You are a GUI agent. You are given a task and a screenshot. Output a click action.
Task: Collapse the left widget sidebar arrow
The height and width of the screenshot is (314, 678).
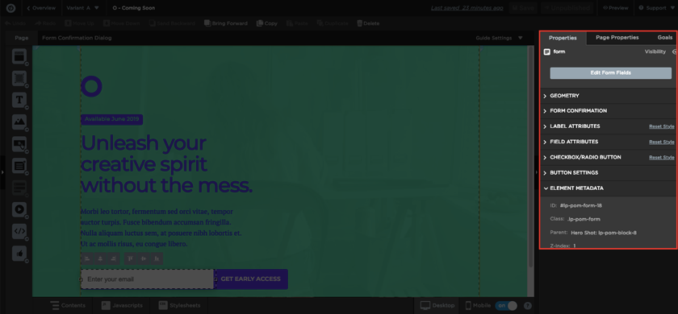(2, 172)
